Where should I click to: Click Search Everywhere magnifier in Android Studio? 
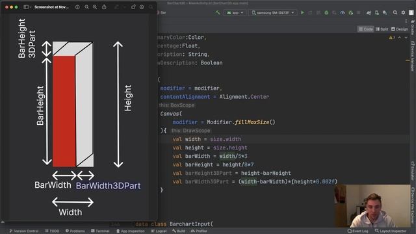tap(395, 12)
